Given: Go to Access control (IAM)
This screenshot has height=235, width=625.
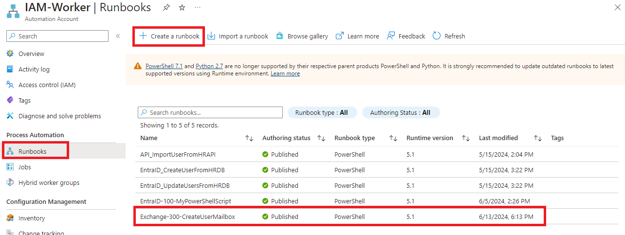Looking at the screenshot, I should point(47,85).
